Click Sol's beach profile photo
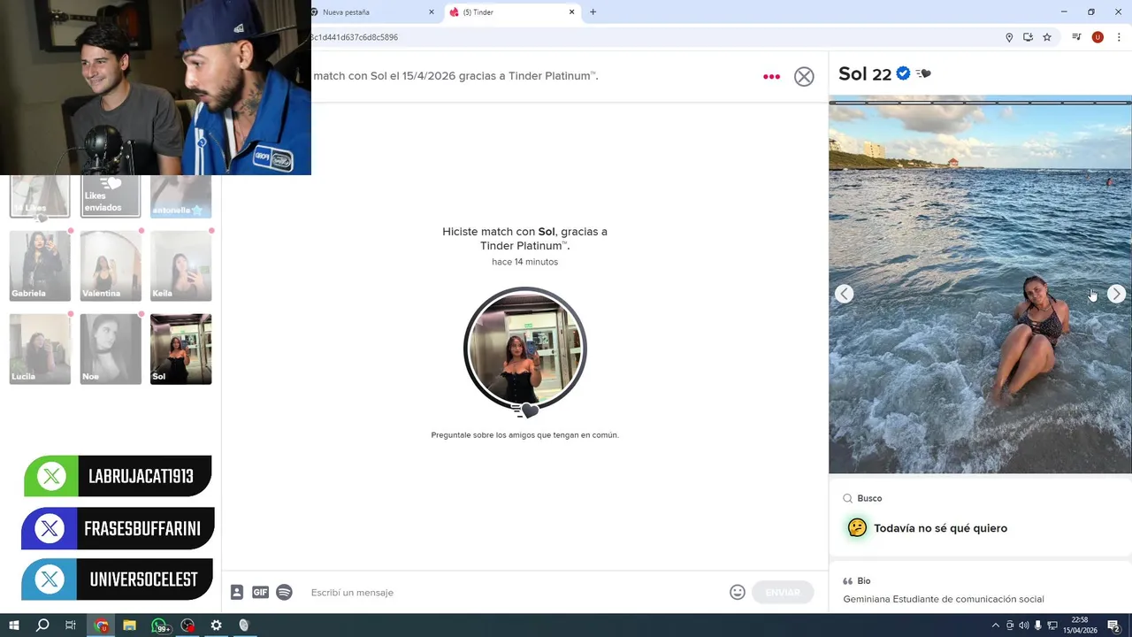 tap(980, 284)
